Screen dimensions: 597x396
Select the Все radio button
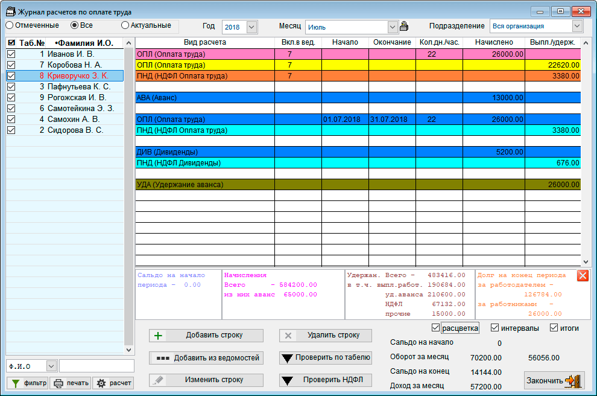pos(75,25)
